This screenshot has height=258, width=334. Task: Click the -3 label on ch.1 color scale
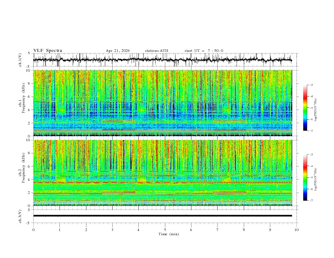[x=311, y=85]
